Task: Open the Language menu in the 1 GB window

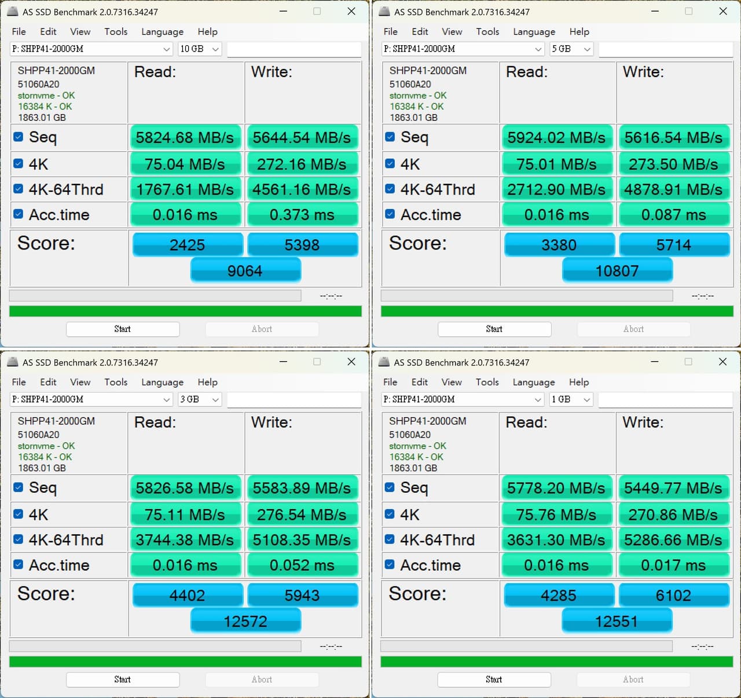Action: [533, 382]
